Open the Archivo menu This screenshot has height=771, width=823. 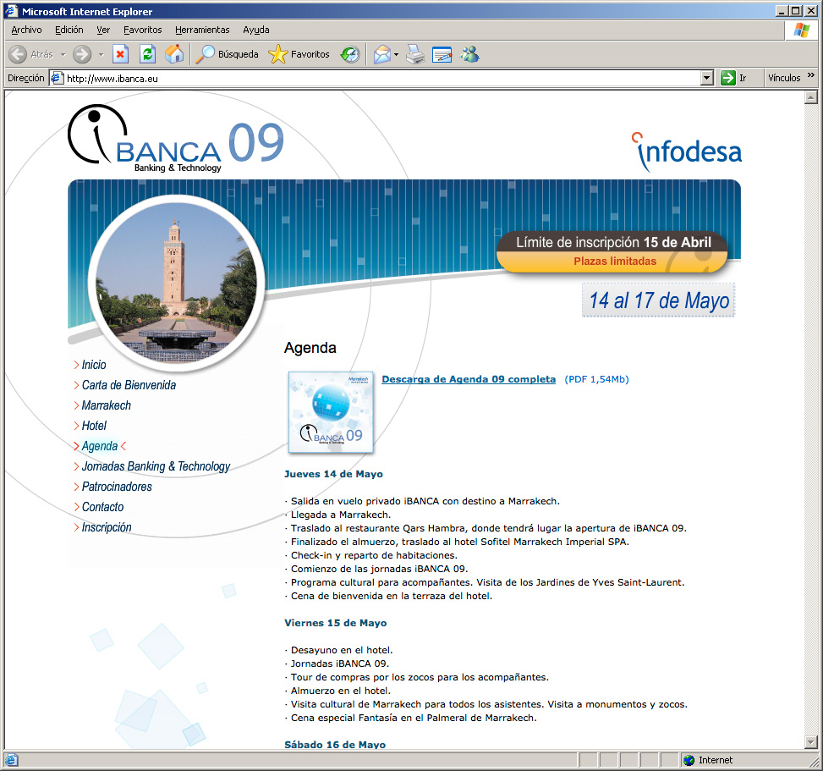[x=26, y=30]
